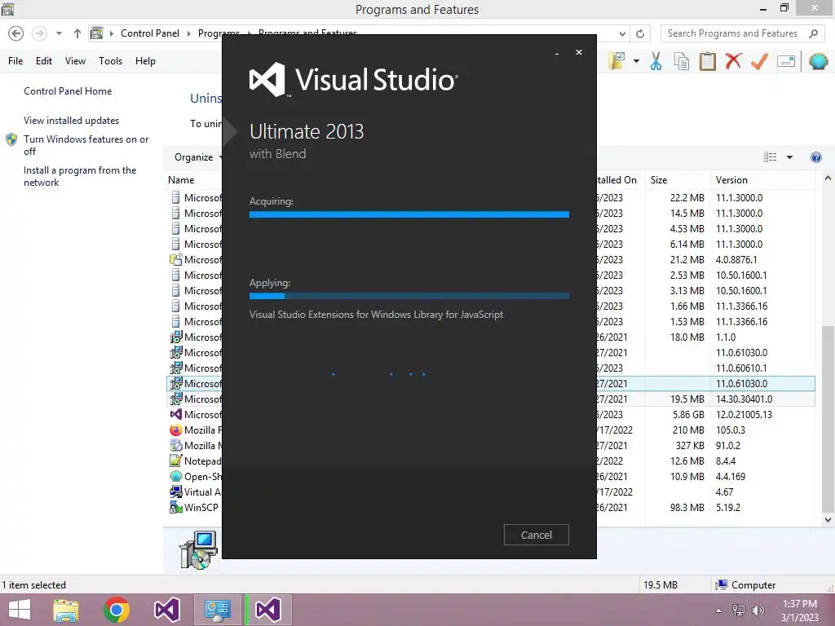
Task: Click the Cut scissors toolbar icon
Action: click(656, 61)
